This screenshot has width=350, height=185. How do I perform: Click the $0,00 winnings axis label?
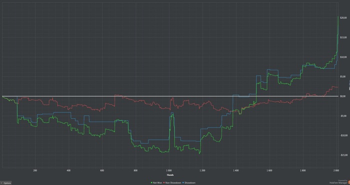tap(342, 96)
